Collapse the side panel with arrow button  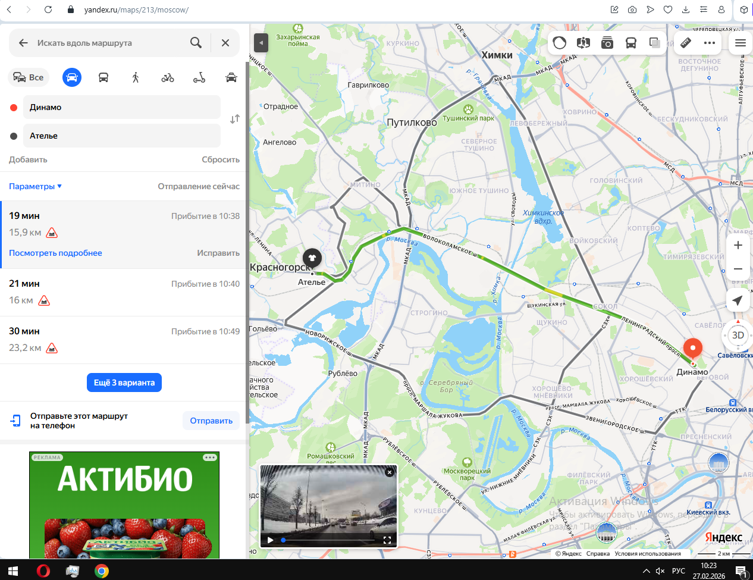point(261,43)
